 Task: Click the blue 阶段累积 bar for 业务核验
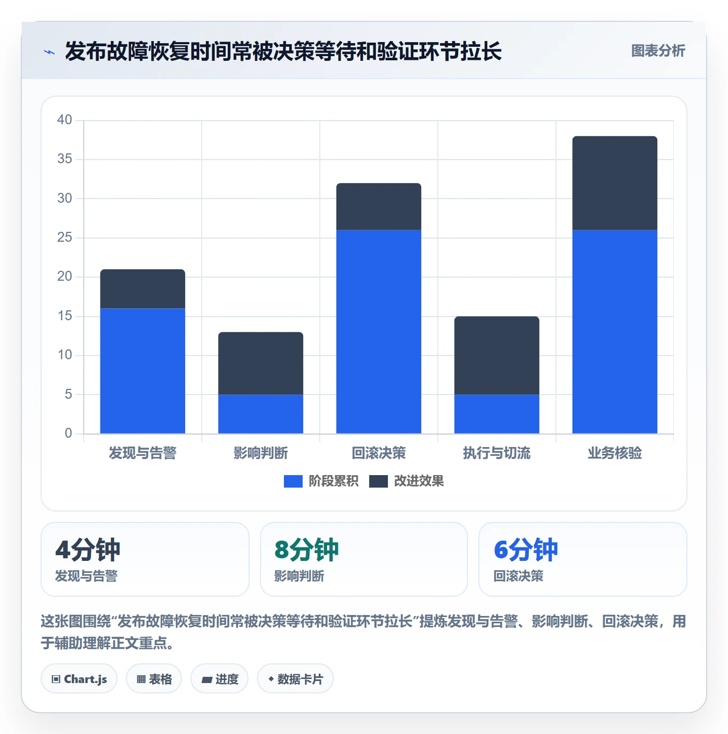point(615,332)
